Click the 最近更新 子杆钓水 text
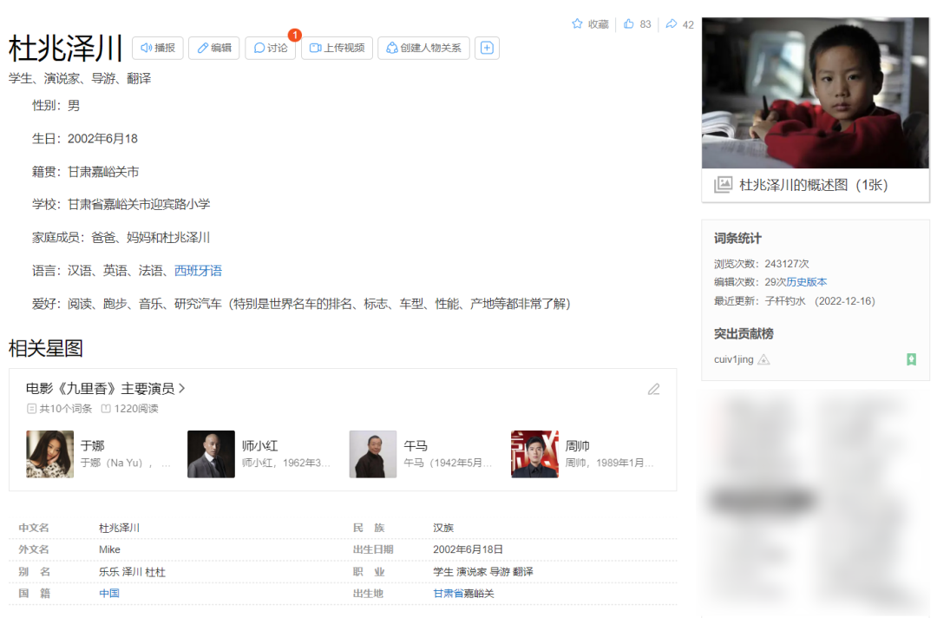Image resolution: width=937 pixels, height=618 pixels. [x=794, y=301]
